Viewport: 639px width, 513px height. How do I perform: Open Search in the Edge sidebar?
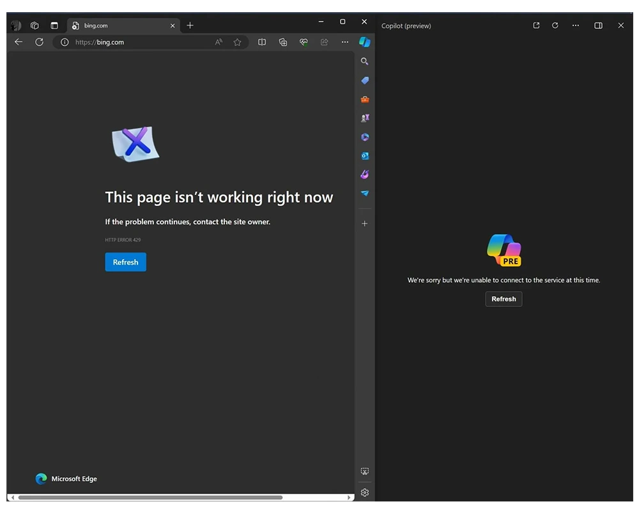click(x=365, y=61)
